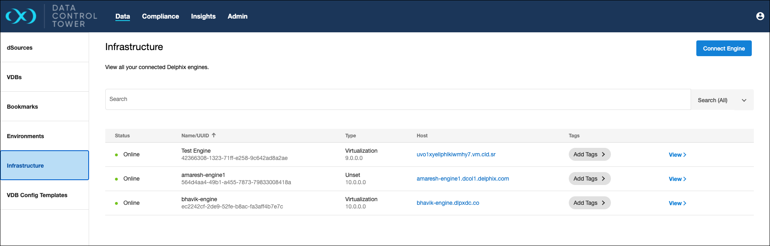Expand Add Tags for bhavik-engine

point(589,203)
